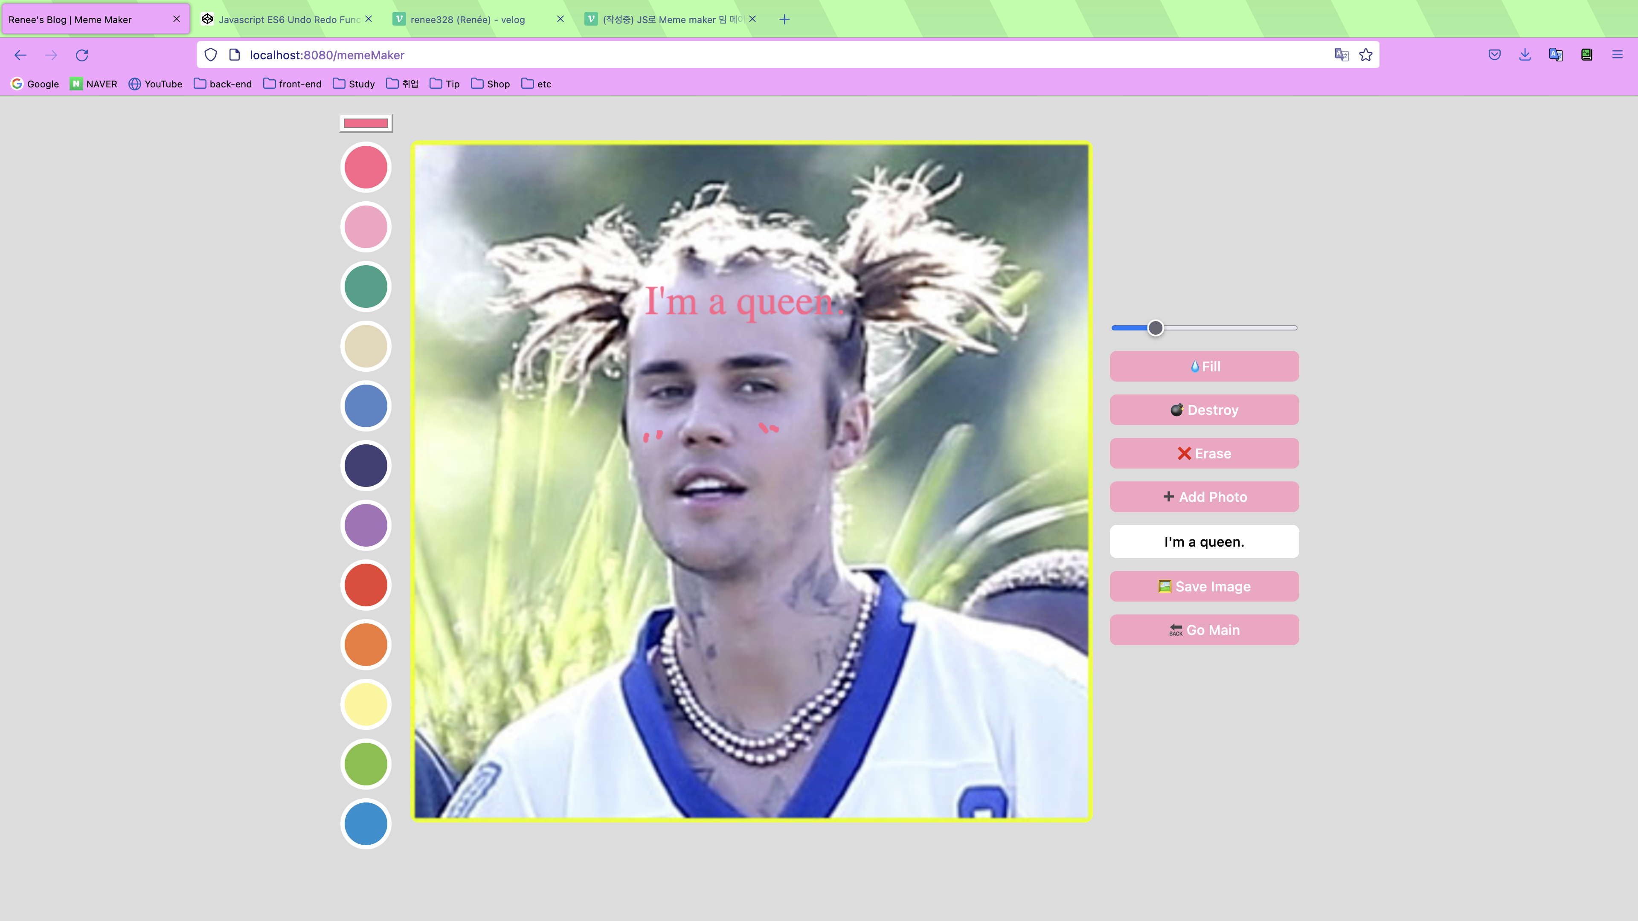Click the translate page icon in address bar
1638x921 pixels.
point(1341,55)
